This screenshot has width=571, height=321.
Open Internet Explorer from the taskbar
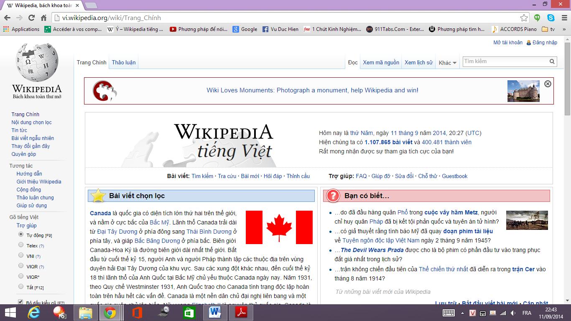pos(34,313)
